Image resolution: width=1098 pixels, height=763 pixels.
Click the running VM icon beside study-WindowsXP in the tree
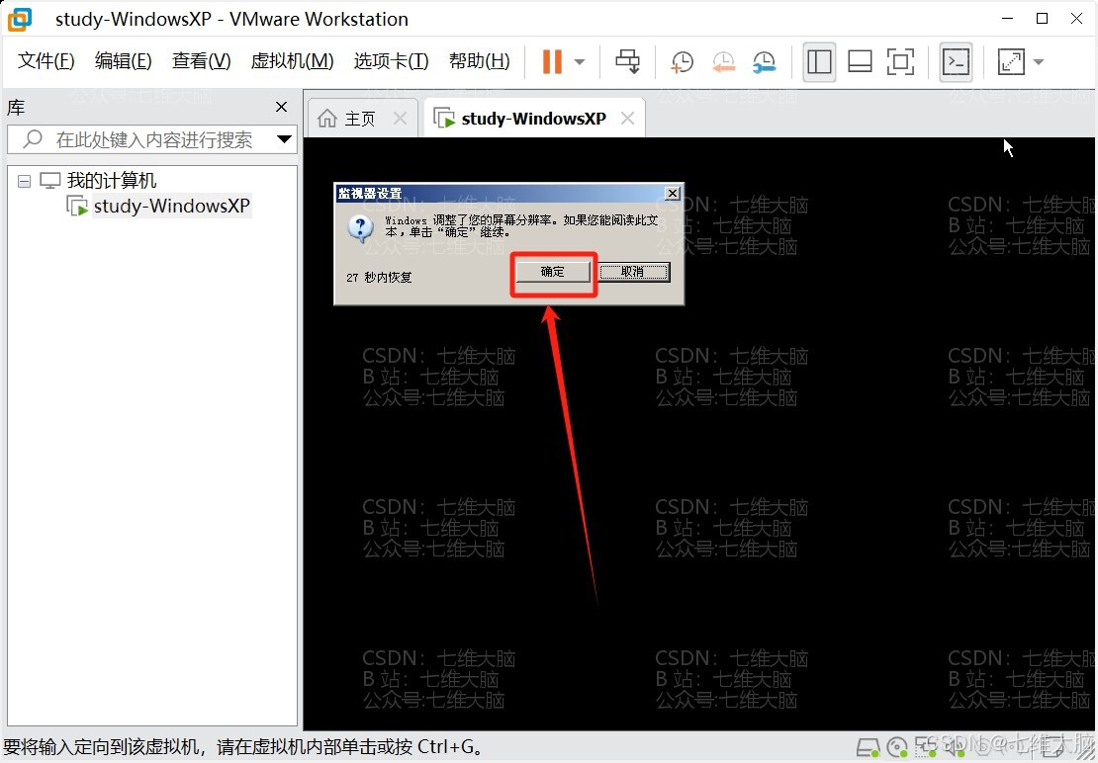click(77, 207)
